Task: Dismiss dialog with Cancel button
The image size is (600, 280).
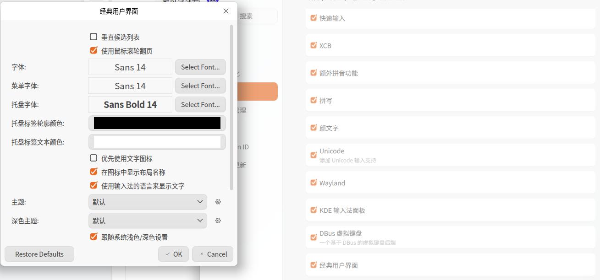Action: (213, 254)
